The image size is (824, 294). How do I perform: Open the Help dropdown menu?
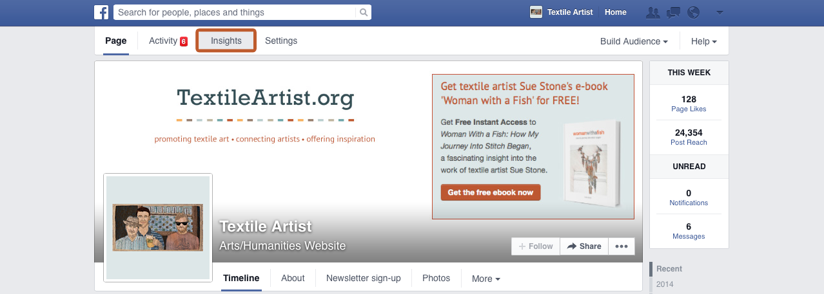pos(704,41)
